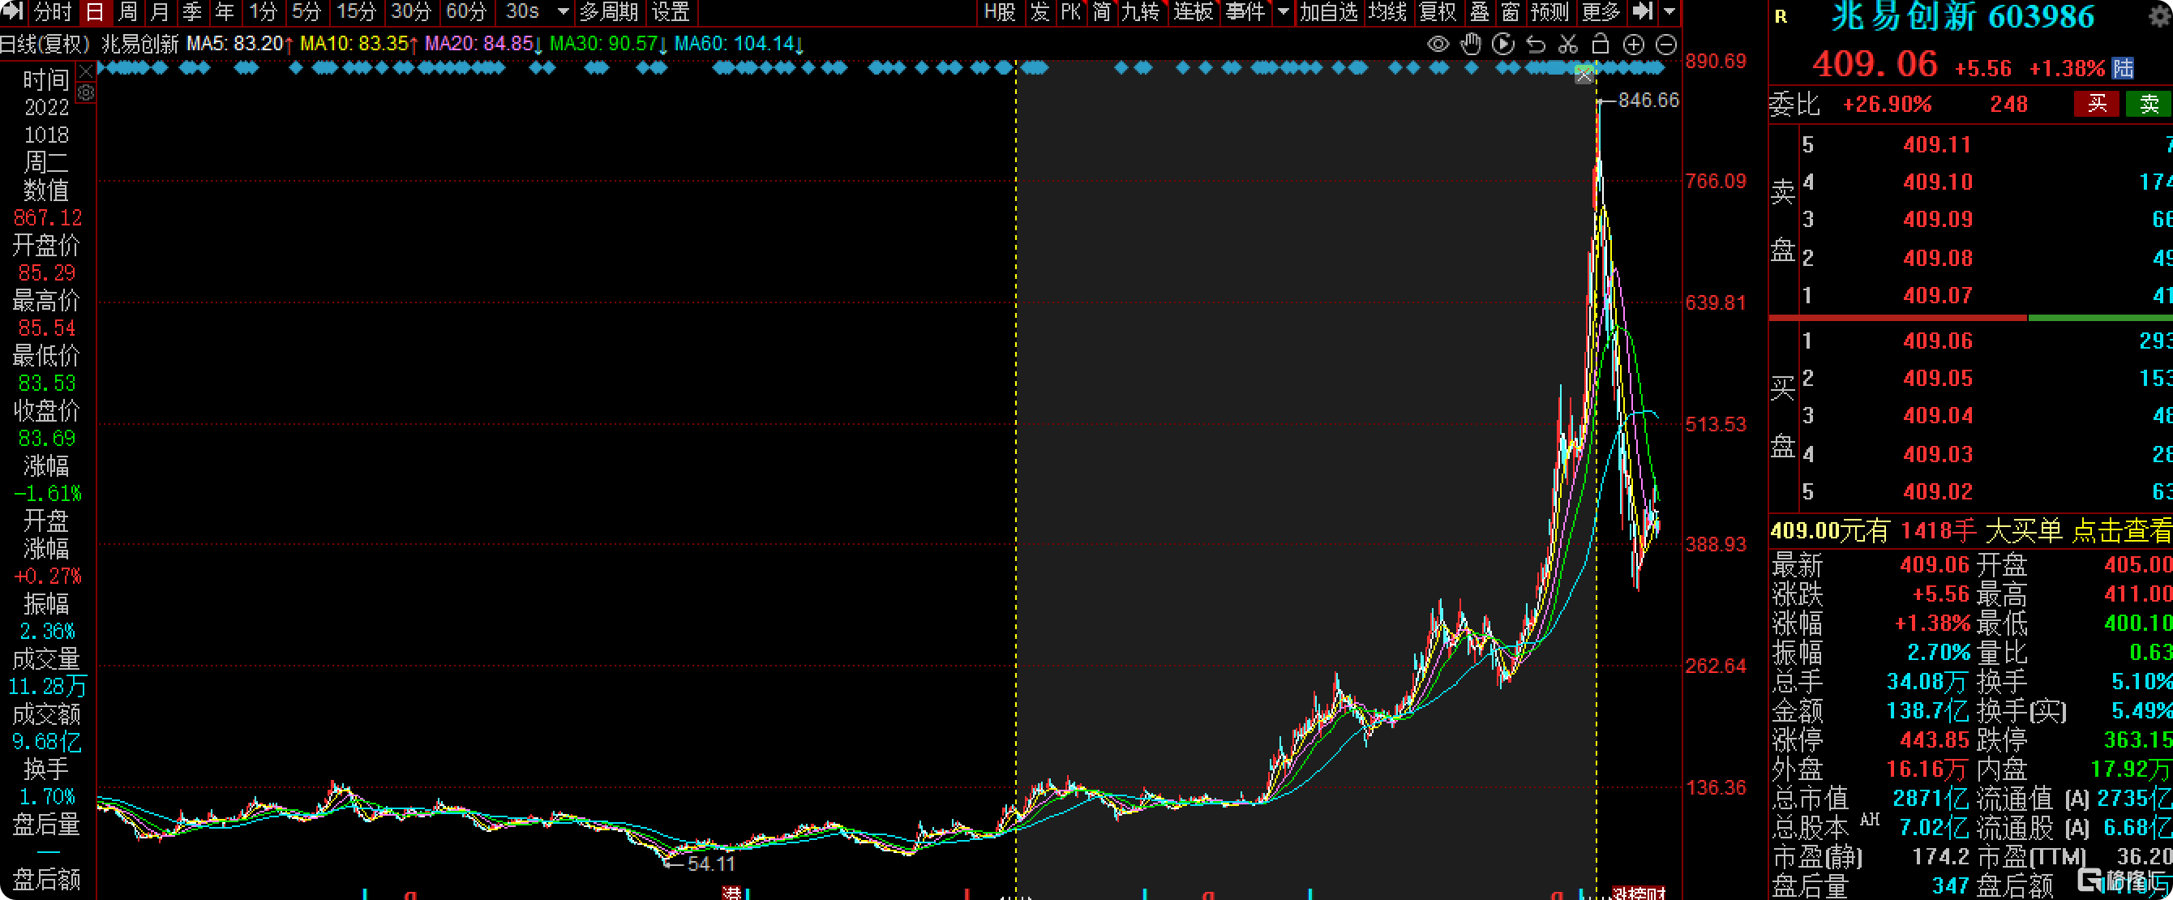Toggle the chart lock icon

tap(1601, 45)
